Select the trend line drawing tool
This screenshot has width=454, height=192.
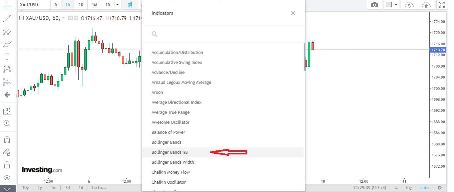tap(7, 19)
